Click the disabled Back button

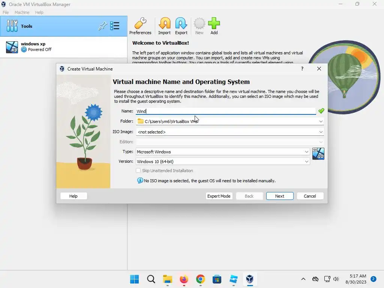(x=249, y=196)
